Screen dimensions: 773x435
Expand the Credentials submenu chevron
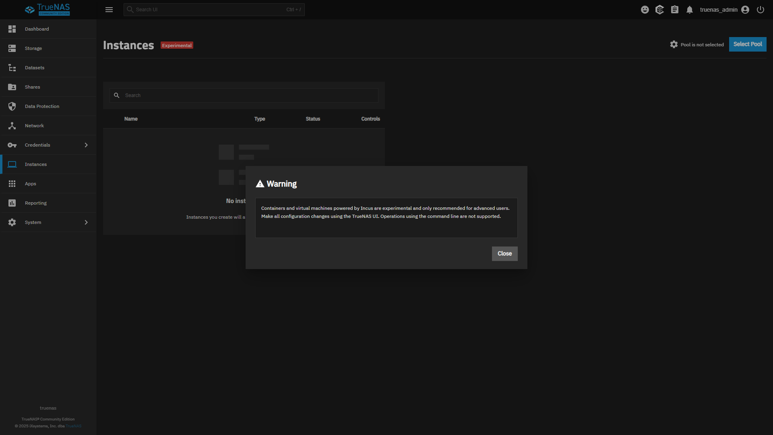tap(86, 145)
